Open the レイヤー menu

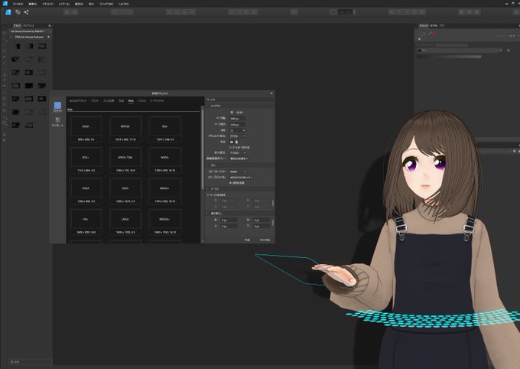64,4
